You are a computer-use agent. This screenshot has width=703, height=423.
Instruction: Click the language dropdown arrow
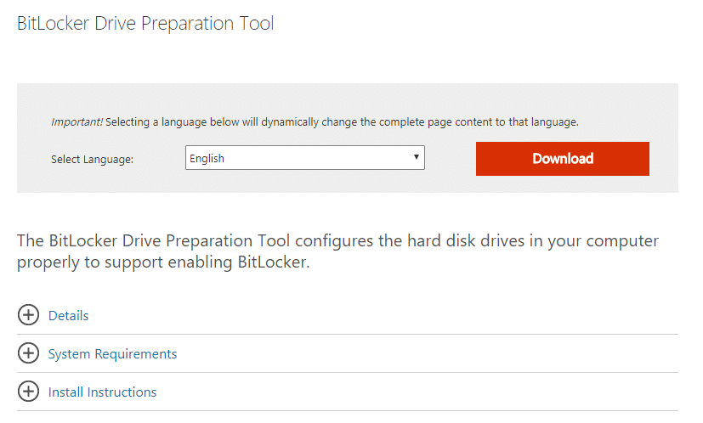417,158
